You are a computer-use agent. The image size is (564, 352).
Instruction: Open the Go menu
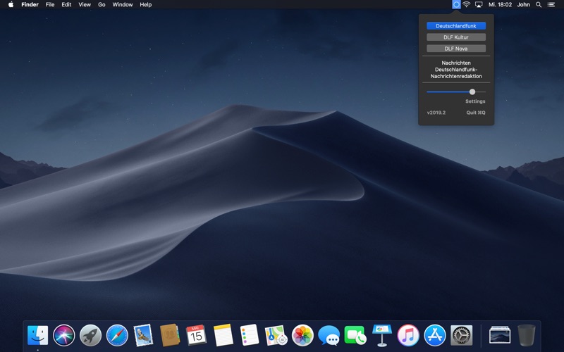(102, 4)
